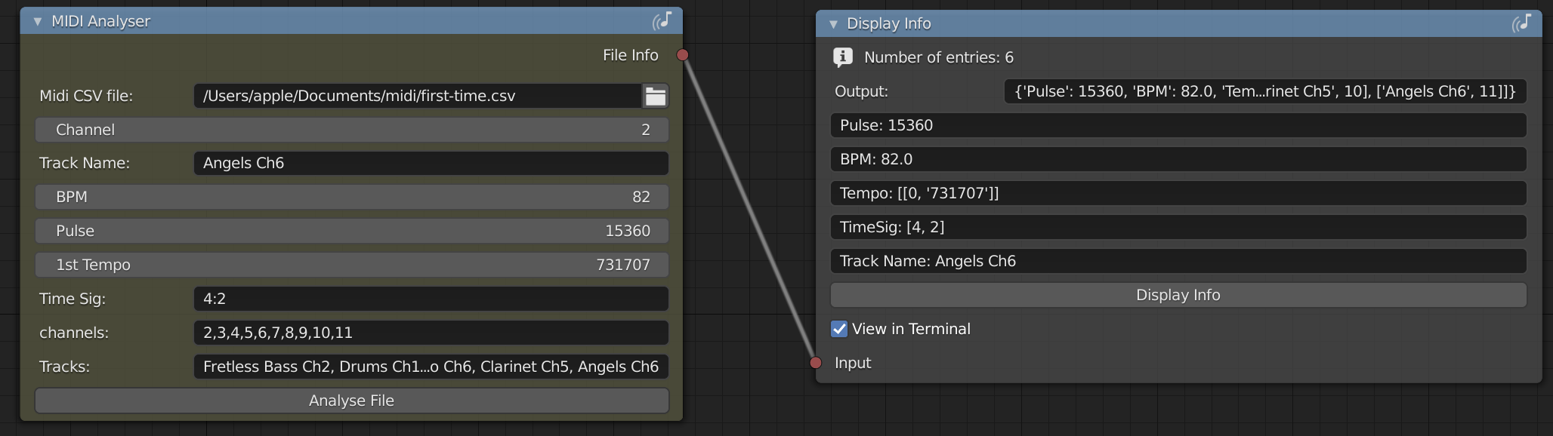
Task: Click the Time Sig text field
Action: (x=431, y=299)
